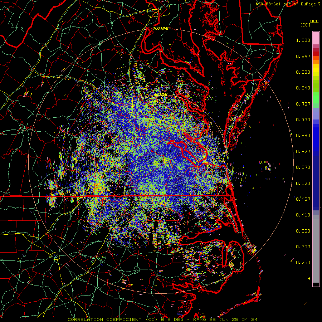Click the 0.627 scale value

coord(303,152)
